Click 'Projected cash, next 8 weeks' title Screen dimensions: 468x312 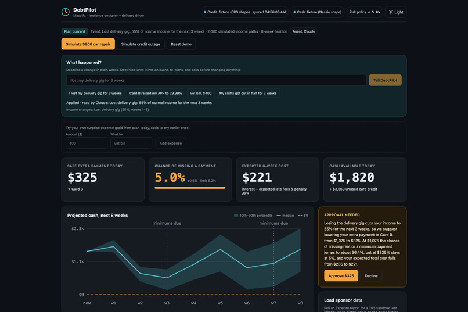click(98, 216)
